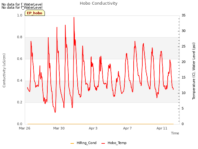The height and width of the screenshot is (149, 198).
Task: Click the 30 right axis tick label
Action: (183, 31)
